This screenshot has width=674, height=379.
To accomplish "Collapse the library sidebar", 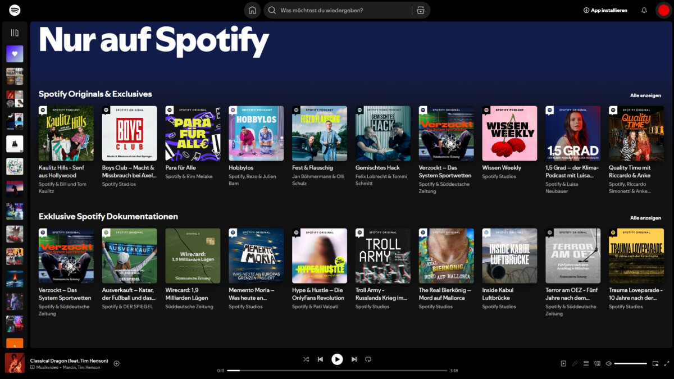I will [15, 31].
